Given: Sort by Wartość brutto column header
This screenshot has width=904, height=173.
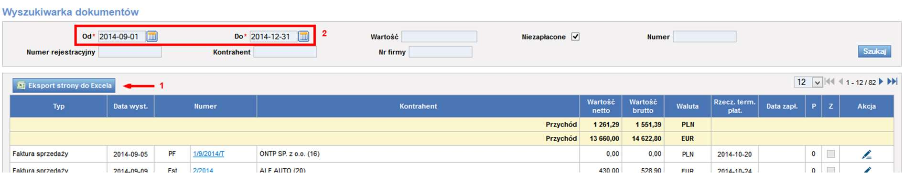Looking at the screenshot, I should tap(643, 106).
